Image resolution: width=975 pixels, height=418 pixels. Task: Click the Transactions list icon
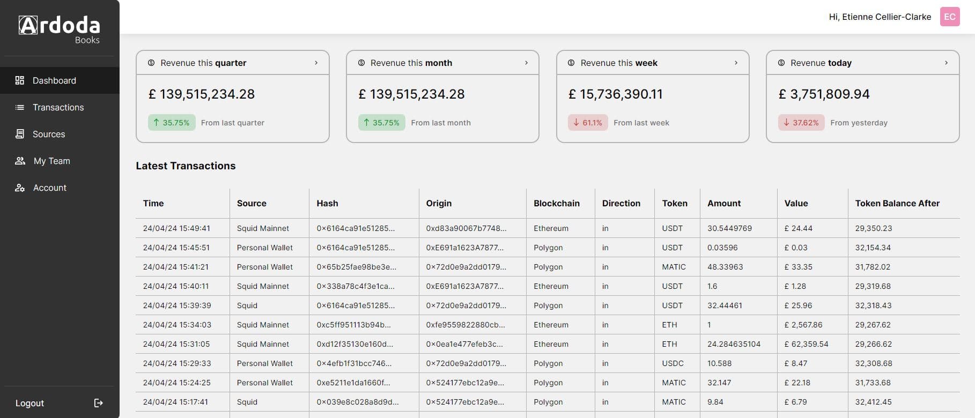pos(20,107)
